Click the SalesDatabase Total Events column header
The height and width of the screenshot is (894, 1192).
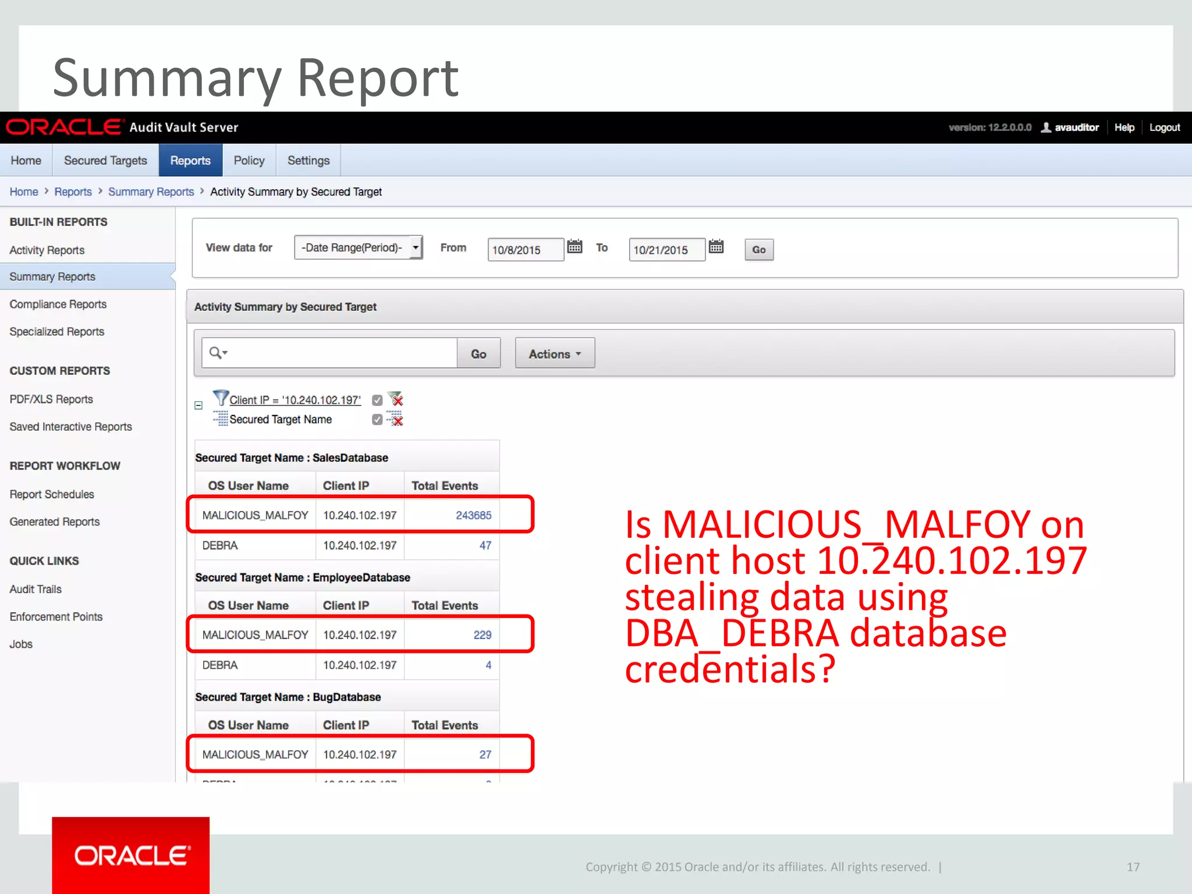pos(445,485)
